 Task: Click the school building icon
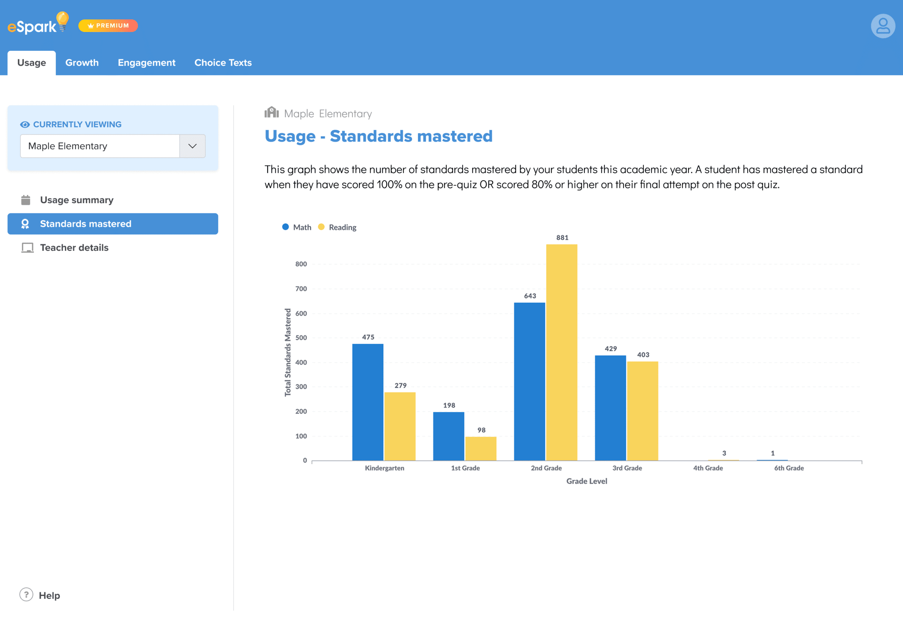point(272,113)
